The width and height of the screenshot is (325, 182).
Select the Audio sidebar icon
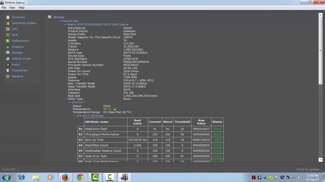pyautogui.click(x=8, y=65)
